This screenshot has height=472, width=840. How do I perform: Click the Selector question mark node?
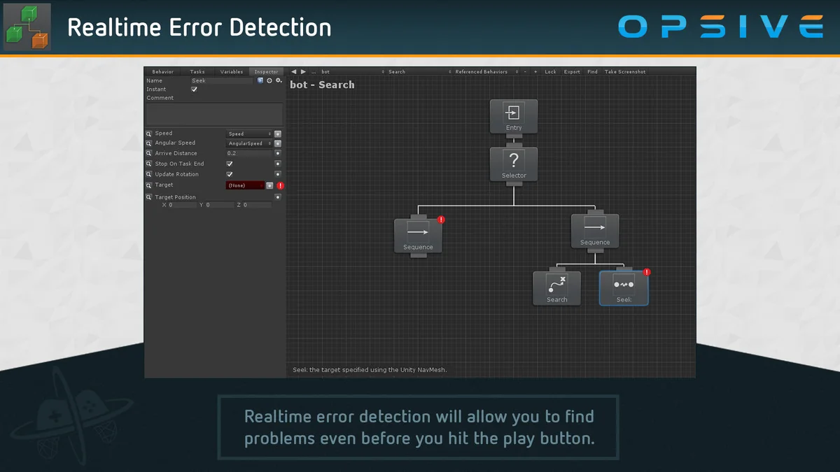tap(514, 162)
